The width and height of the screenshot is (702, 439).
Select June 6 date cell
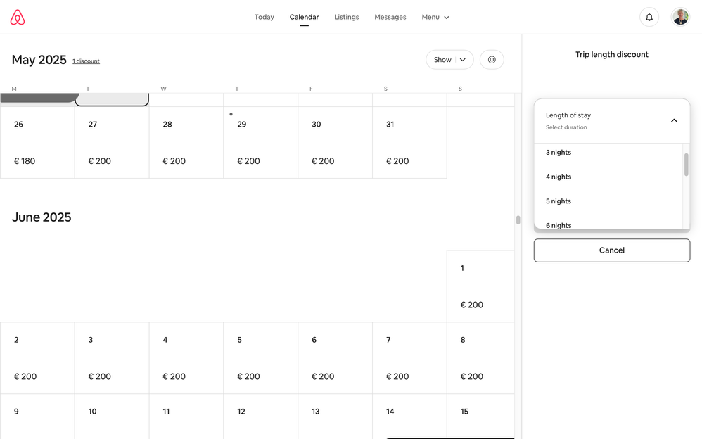coord(336,358)
